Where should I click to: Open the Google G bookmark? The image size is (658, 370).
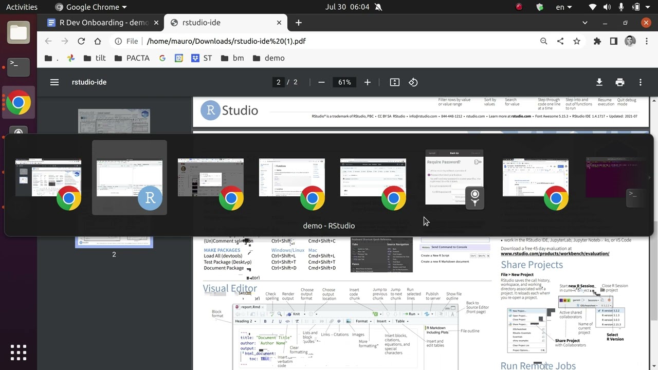click(162, 58)
